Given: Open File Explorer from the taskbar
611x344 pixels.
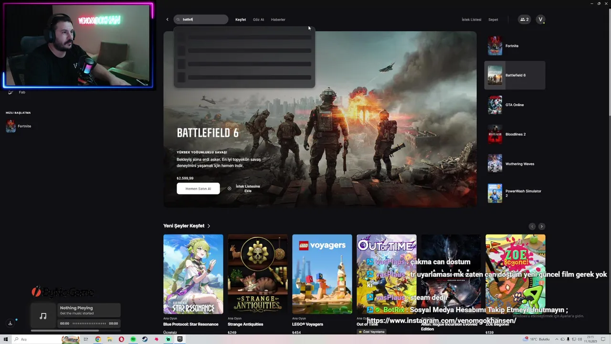Looking at the screenshot, I should 109,339.
